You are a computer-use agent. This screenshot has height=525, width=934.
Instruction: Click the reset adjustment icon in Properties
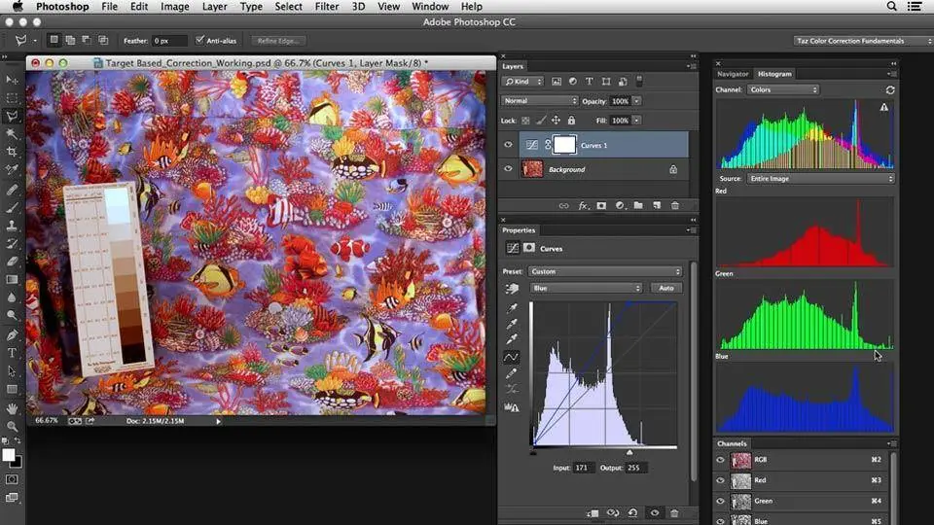(x=632, y=512)
